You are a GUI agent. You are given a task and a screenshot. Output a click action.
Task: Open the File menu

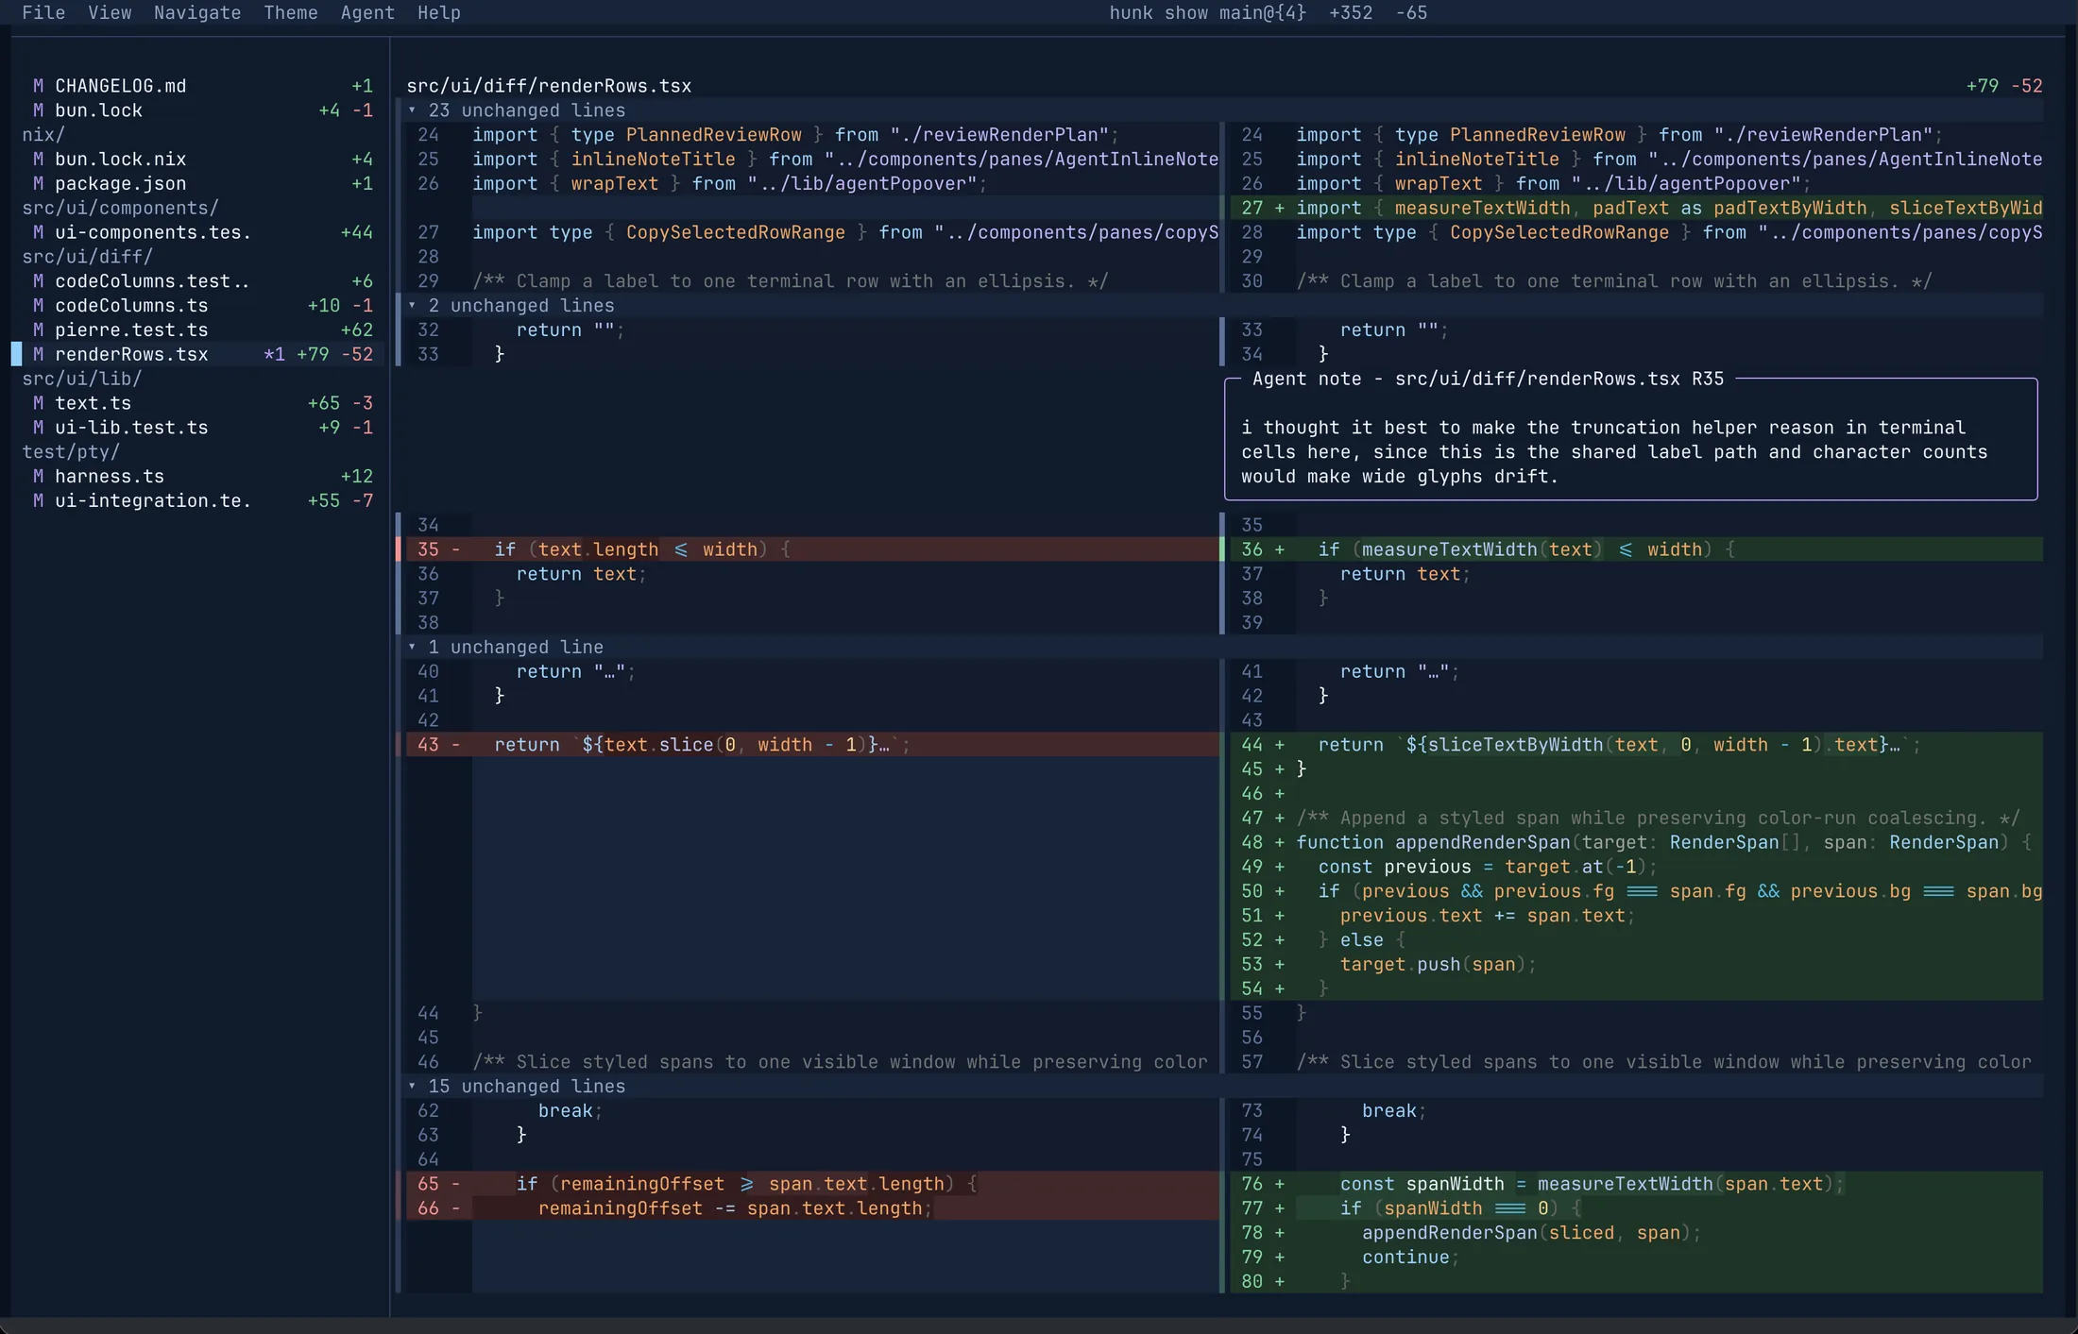(x=43, y=12)
